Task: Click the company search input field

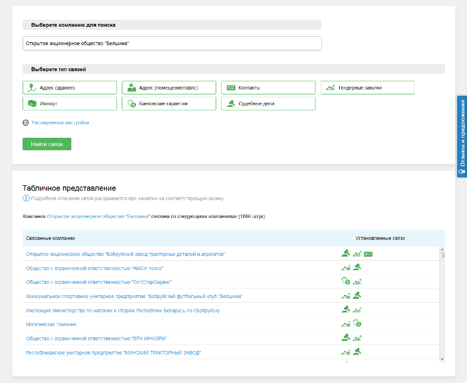Action: click(x=172, y=43)
